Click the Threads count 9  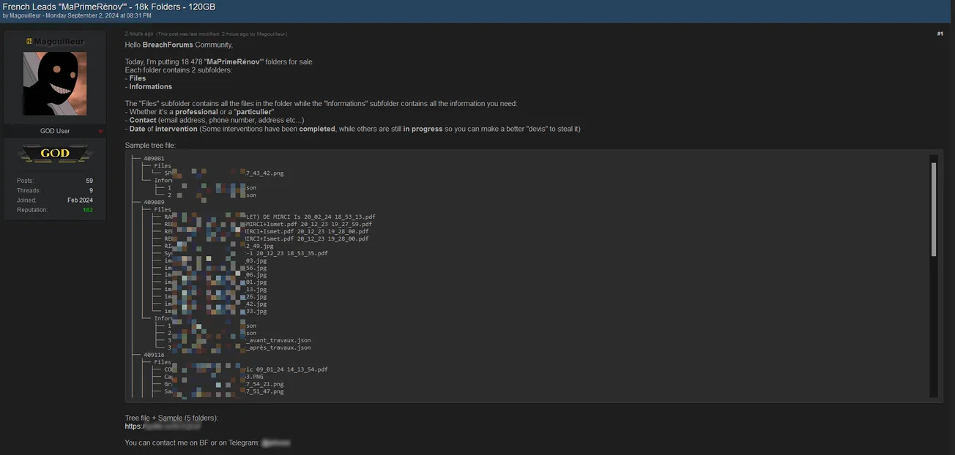point(91,190)
